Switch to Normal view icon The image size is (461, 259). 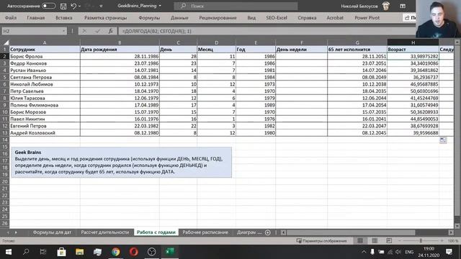(360, 241)
